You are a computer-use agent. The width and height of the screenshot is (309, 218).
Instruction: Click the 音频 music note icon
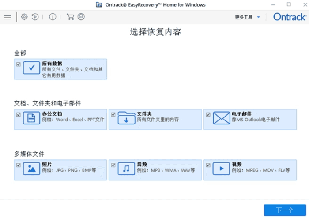(x=126, y=169)
